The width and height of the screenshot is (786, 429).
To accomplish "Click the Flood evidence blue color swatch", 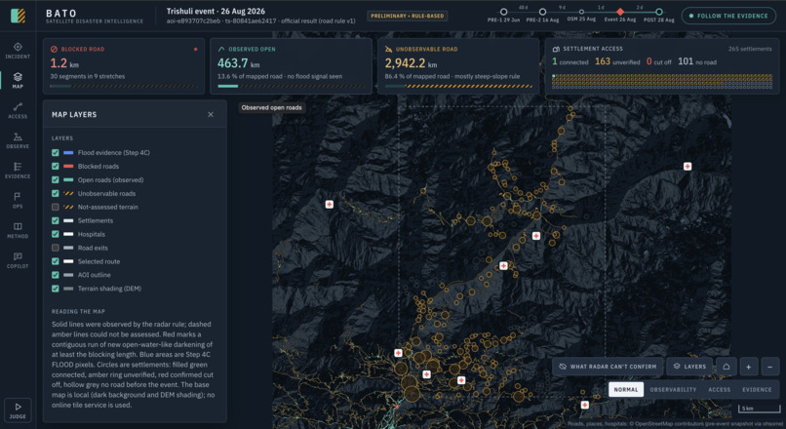I will click(68, 152).
